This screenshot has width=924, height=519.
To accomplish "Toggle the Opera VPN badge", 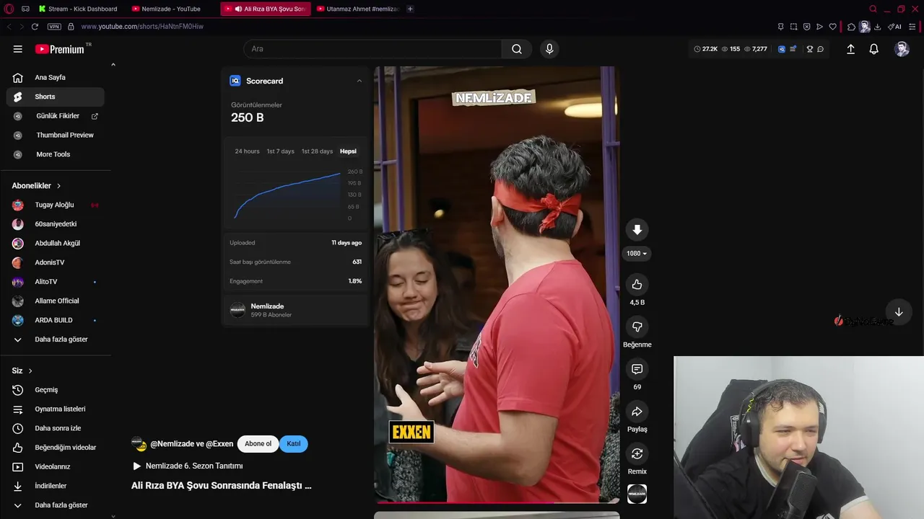I will pos(54,27).
